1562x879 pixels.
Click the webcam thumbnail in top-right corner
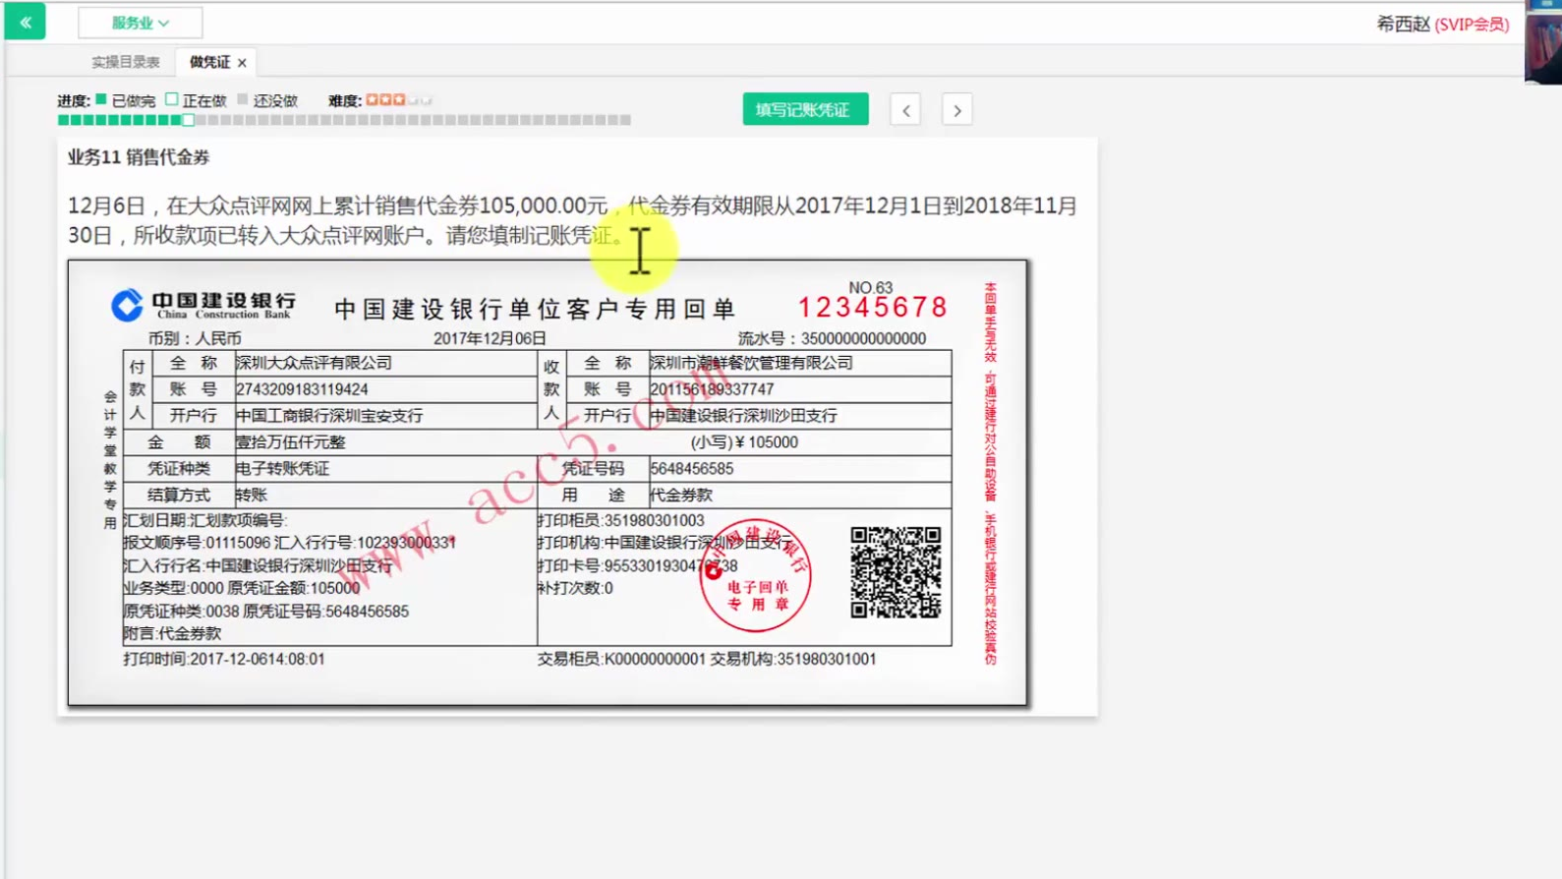1543,42
